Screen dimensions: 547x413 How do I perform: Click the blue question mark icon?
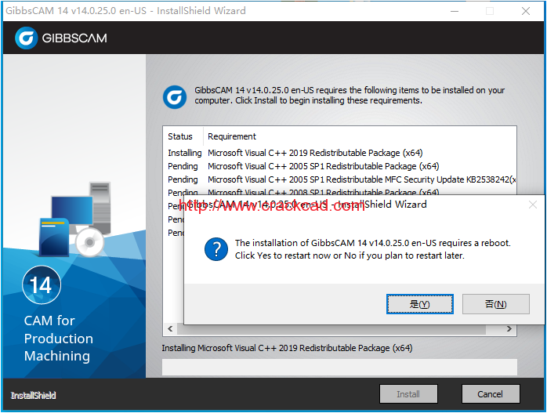pos(216,249)
